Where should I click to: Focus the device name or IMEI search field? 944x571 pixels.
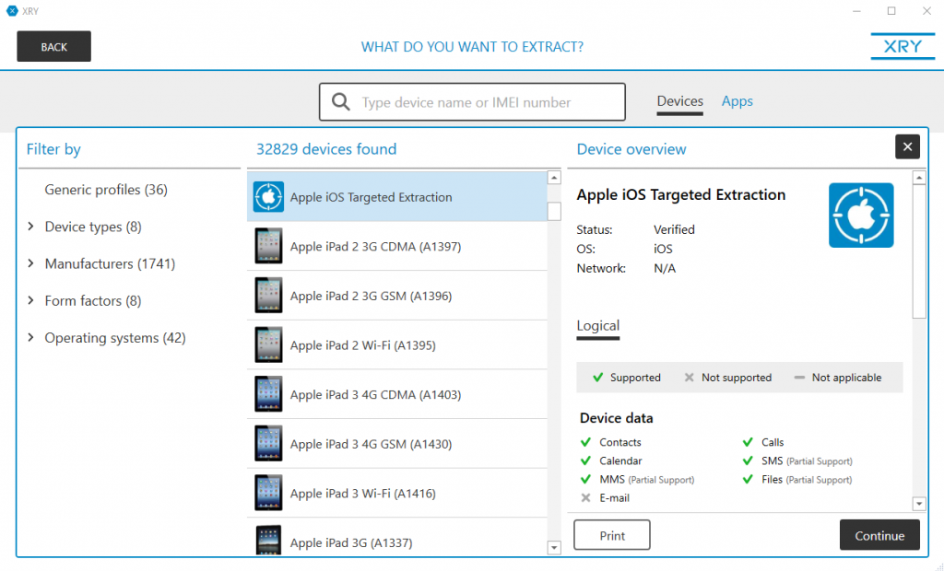click(x=472, y=101)
